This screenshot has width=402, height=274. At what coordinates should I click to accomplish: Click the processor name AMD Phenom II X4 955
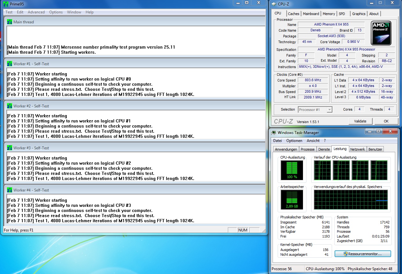331,25
